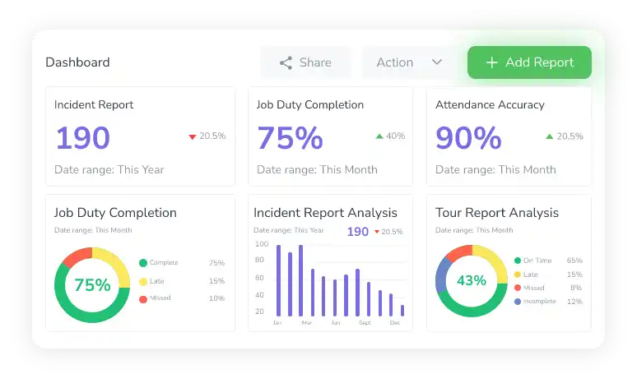Click the yellow Late legend dot in Job Duty

(x=143, y=282)
